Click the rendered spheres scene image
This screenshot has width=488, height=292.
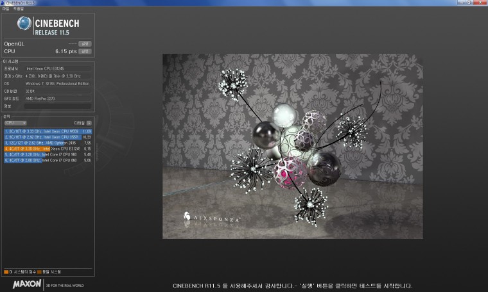click(293, 146)
